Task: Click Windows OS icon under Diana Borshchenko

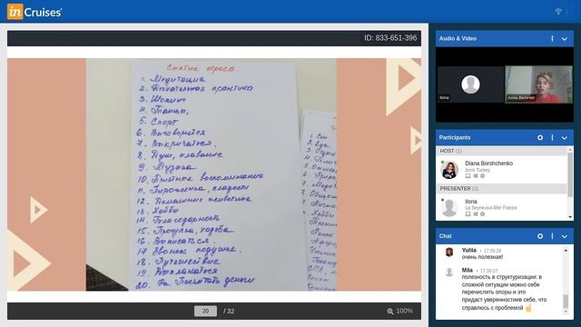Action: click(x=476, y=176)
